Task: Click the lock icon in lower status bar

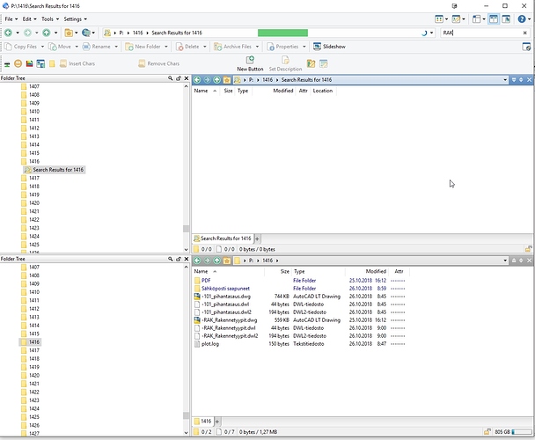Action: pyautogui.click(x=487, y=432)
